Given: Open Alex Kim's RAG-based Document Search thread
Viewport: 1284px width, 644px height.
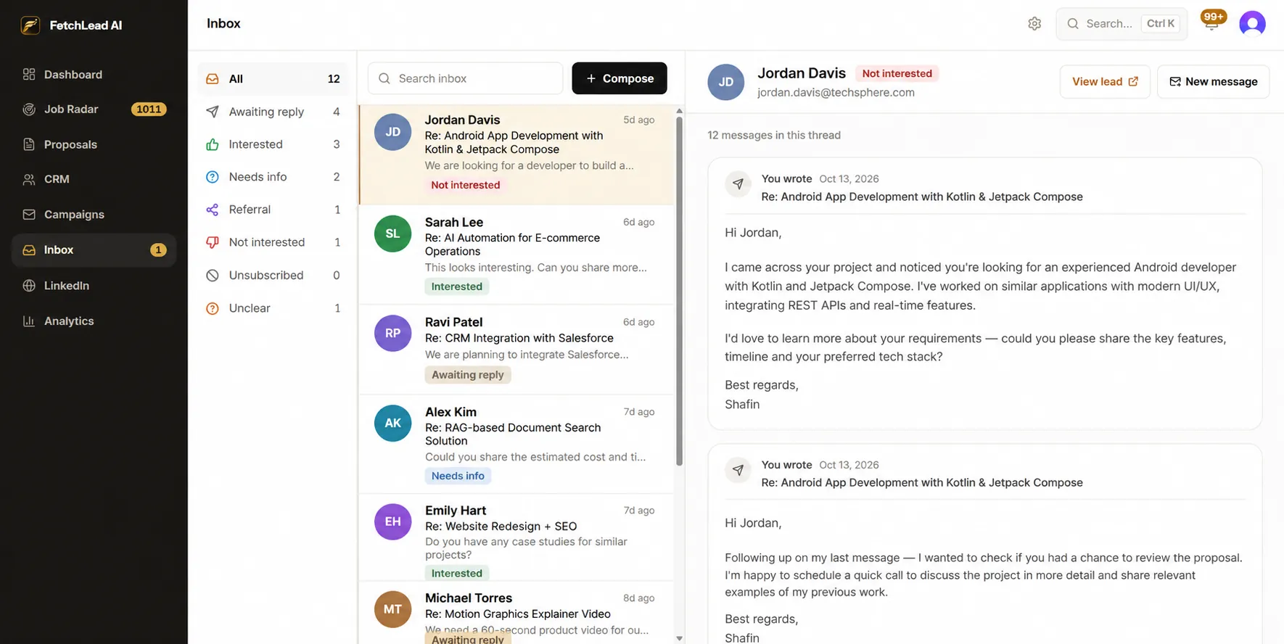Looking at the screenshot, I should [x=517, y=444].
